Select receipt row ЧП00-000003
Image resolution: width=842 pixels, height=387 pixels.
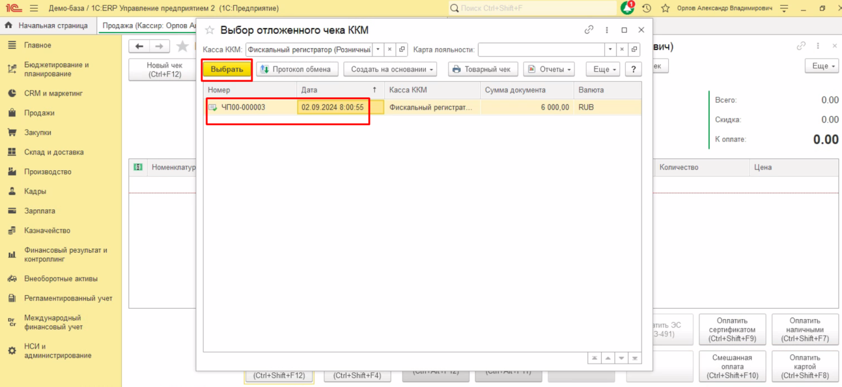(243, 107)
